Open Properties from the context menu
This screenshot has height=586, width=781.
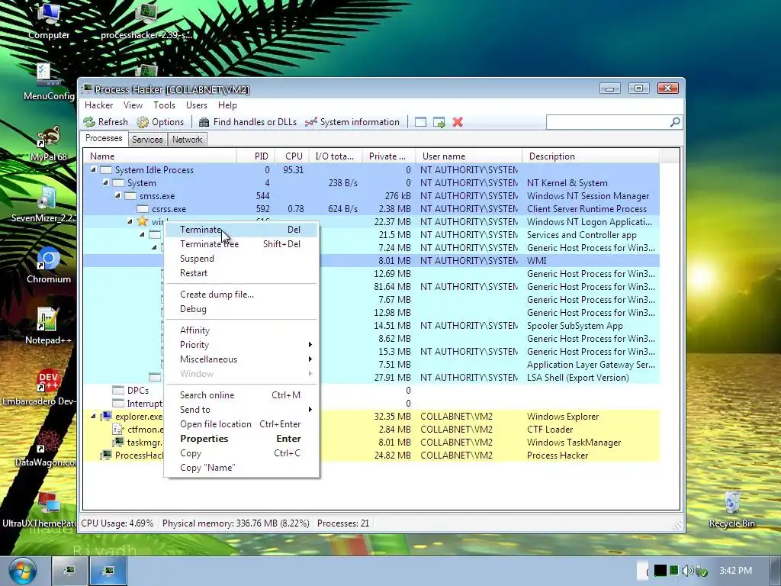(x=241, y=439)
